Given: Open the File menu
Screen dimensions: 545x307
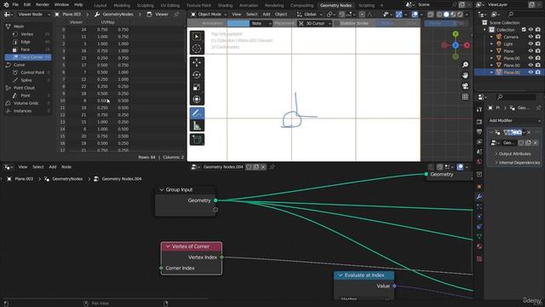Looking at the screenshot, I should point(15,5).
